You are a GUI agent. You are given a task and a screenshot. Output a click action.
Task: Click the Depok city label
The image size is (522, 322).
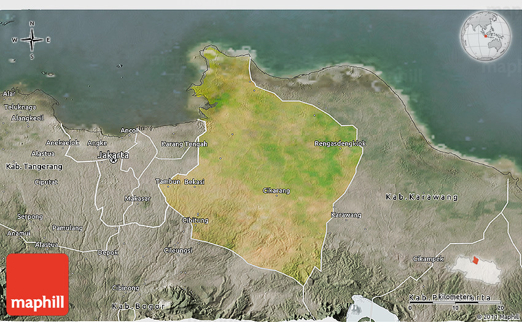(108, 252)
